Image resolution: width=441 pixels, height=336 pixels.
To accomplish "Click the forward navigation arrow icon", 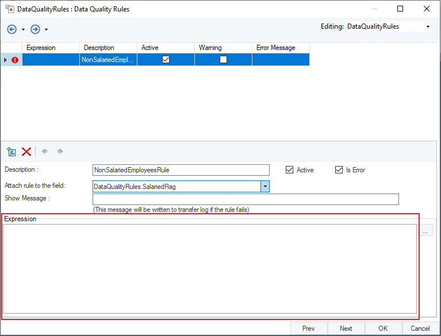I will point(35,29).
